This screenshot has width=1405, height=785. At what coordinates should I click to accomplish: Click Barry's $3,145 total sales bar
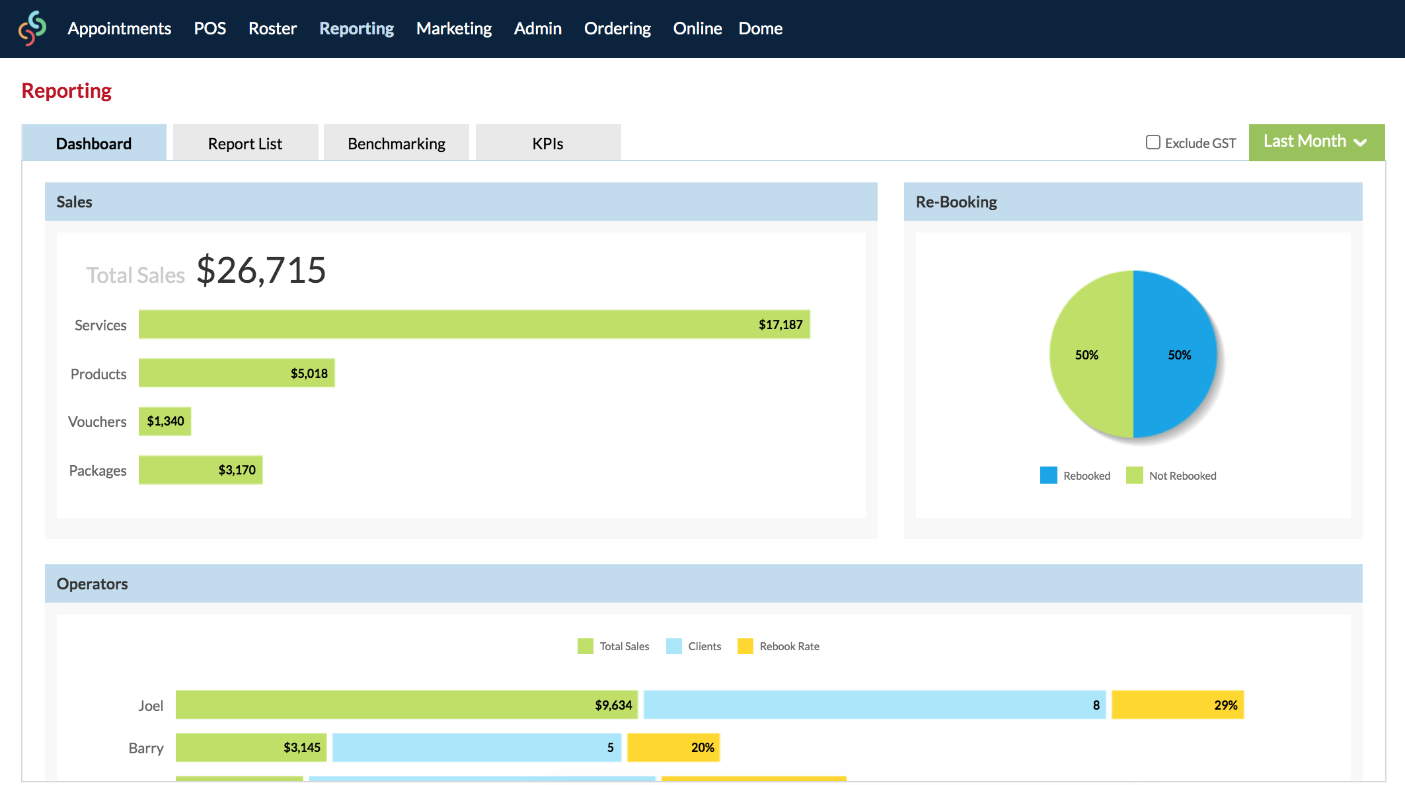tap(251, 747)
